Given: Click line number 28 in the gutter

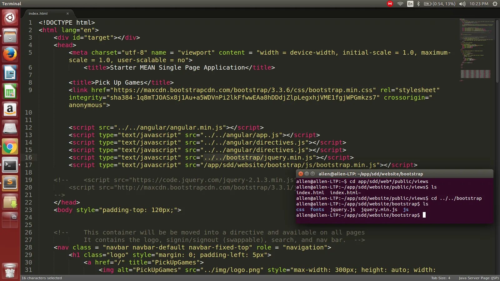Looking at the screenshot, I should [x=28, y=247].
